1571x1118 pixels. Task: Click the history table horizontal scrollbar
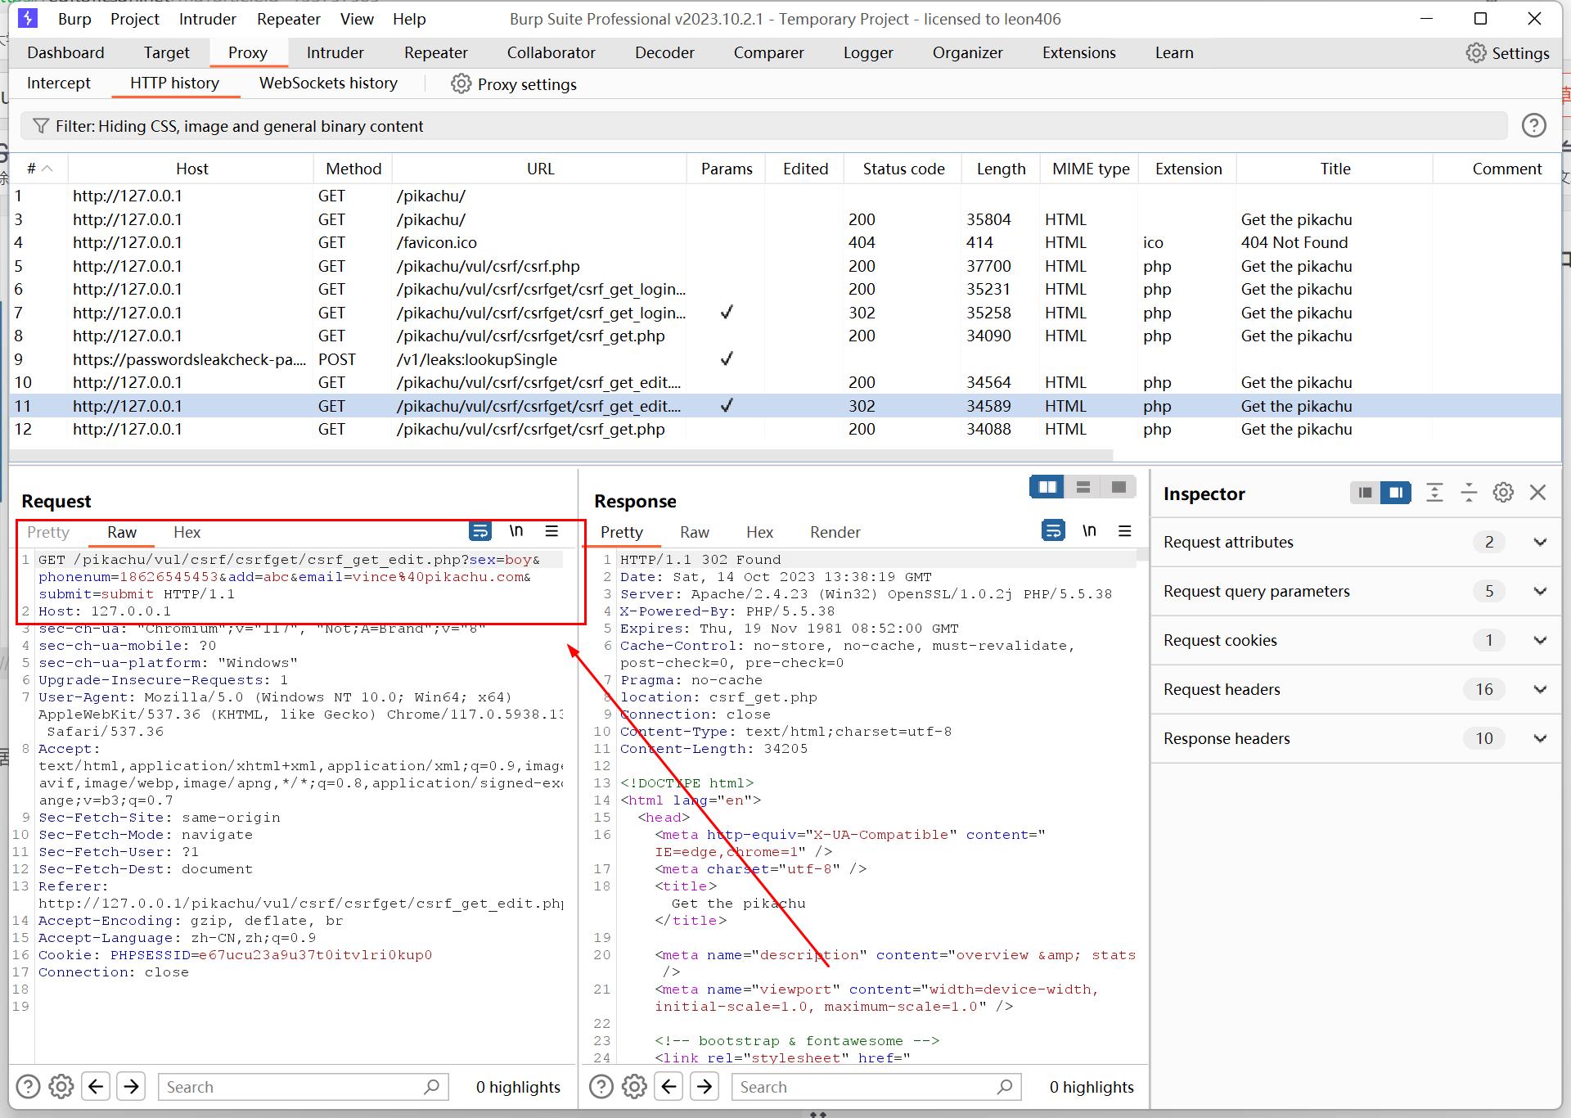561,454
